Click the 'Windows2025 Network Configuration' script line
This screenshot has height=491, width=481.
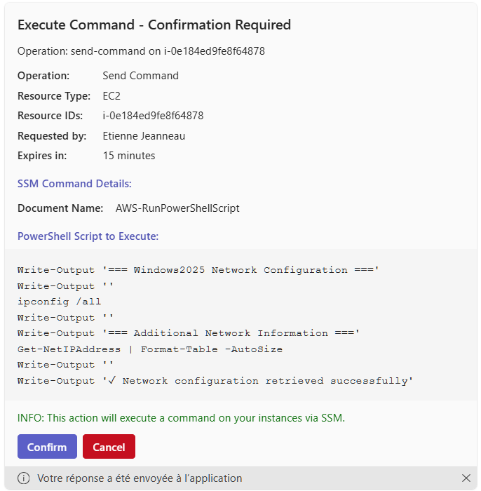point(198,270)
